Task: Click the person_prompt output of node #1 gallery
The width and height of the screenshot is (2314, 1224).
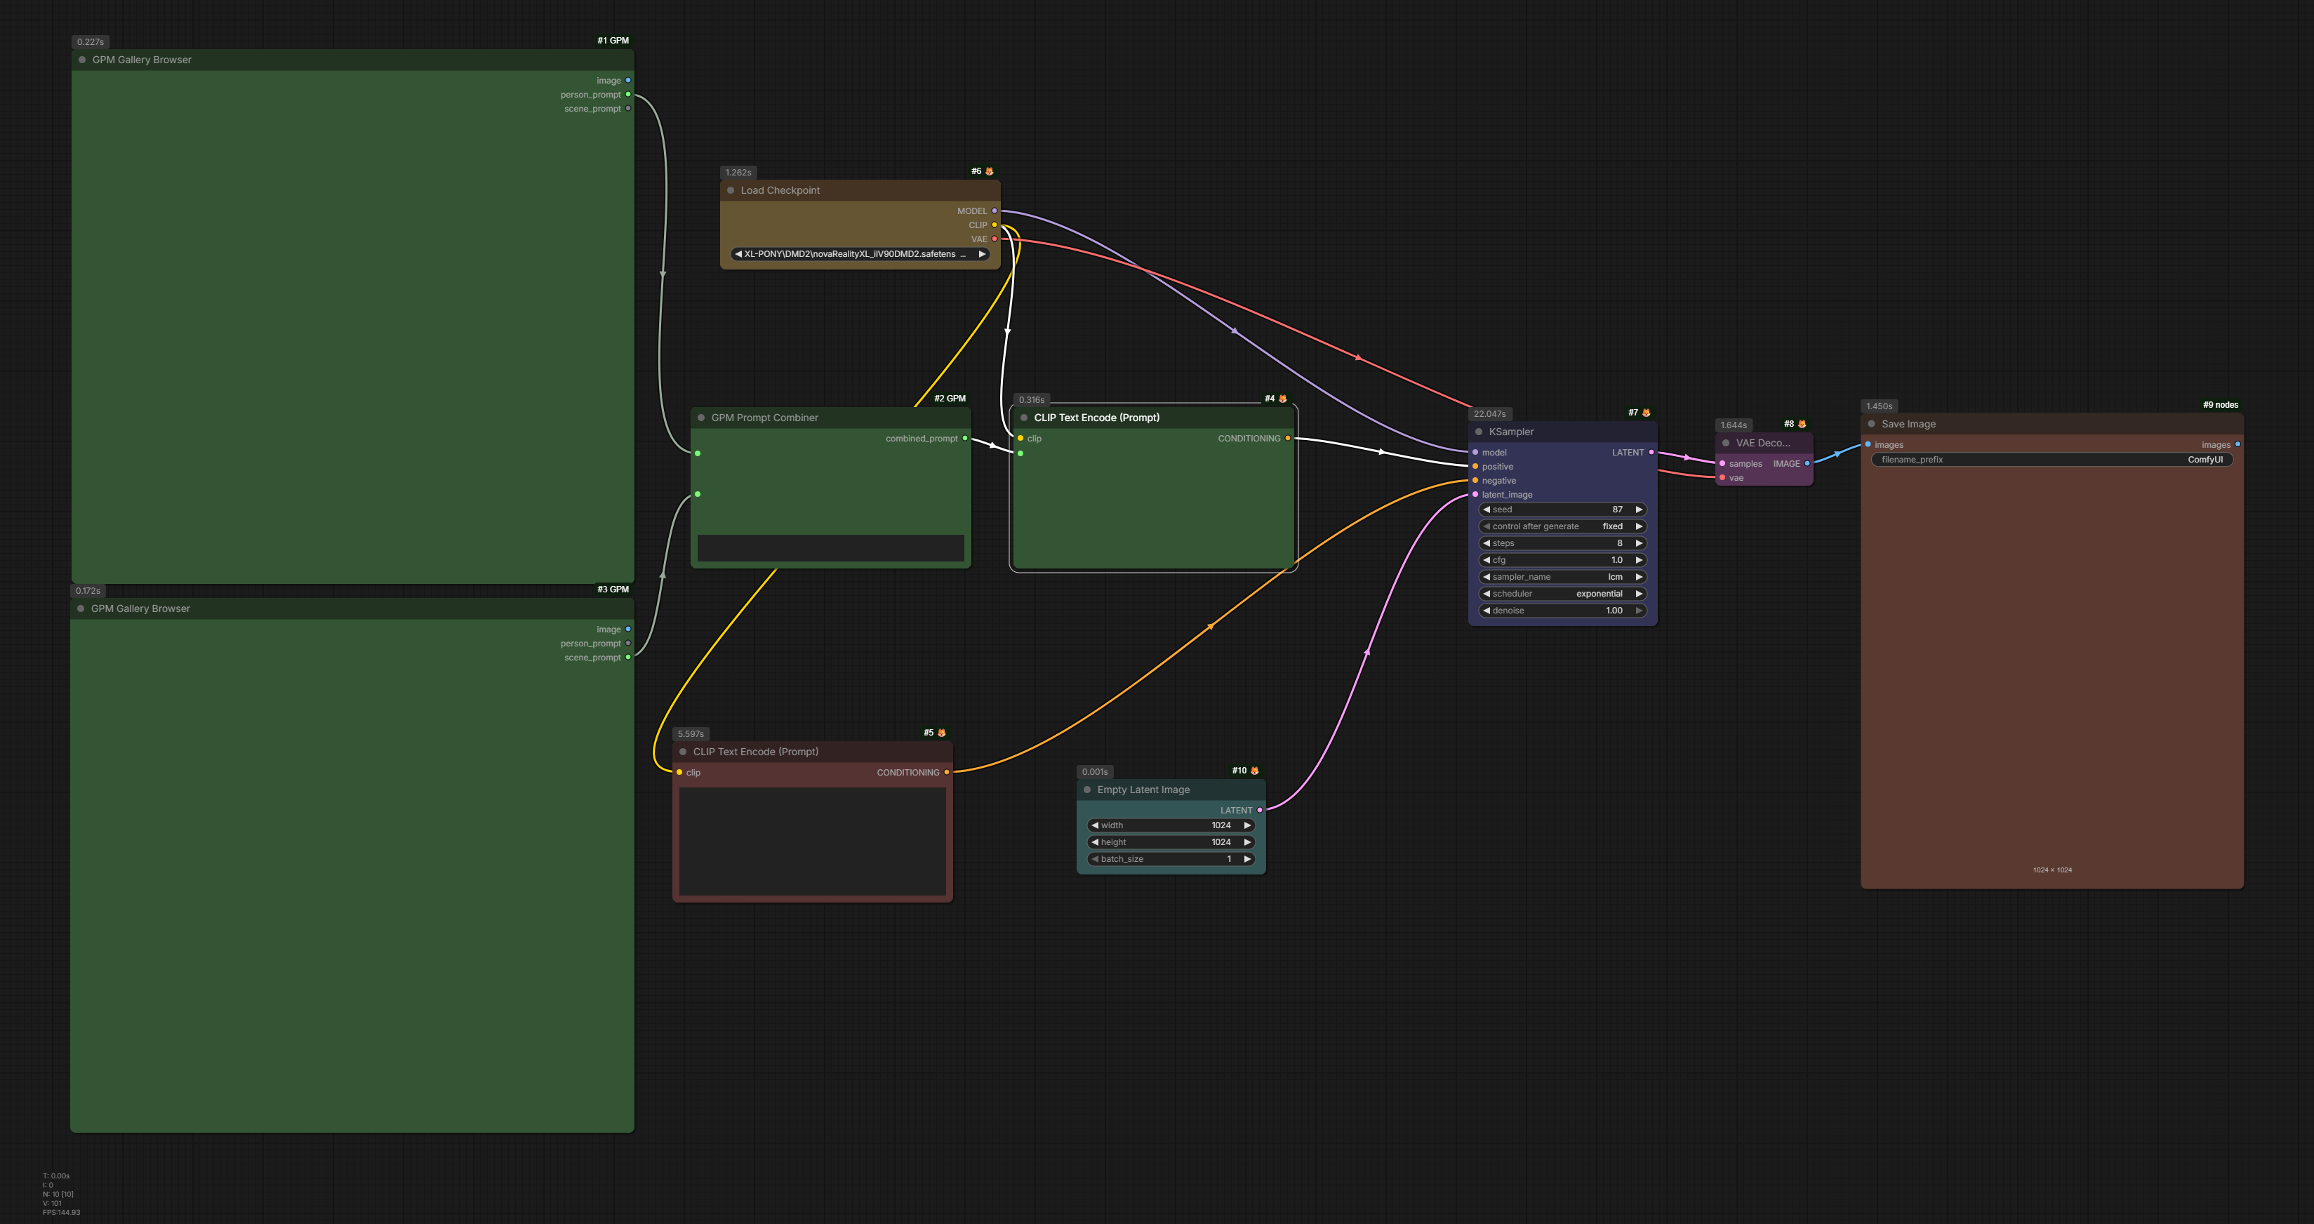Action: (628, 94)
